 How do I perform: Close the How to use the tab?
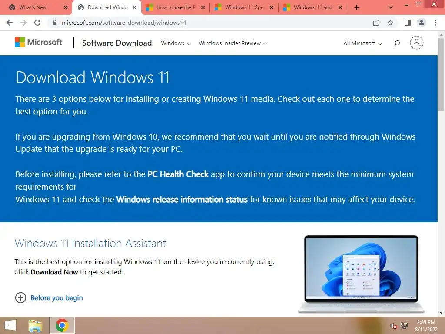coord(203,8)
